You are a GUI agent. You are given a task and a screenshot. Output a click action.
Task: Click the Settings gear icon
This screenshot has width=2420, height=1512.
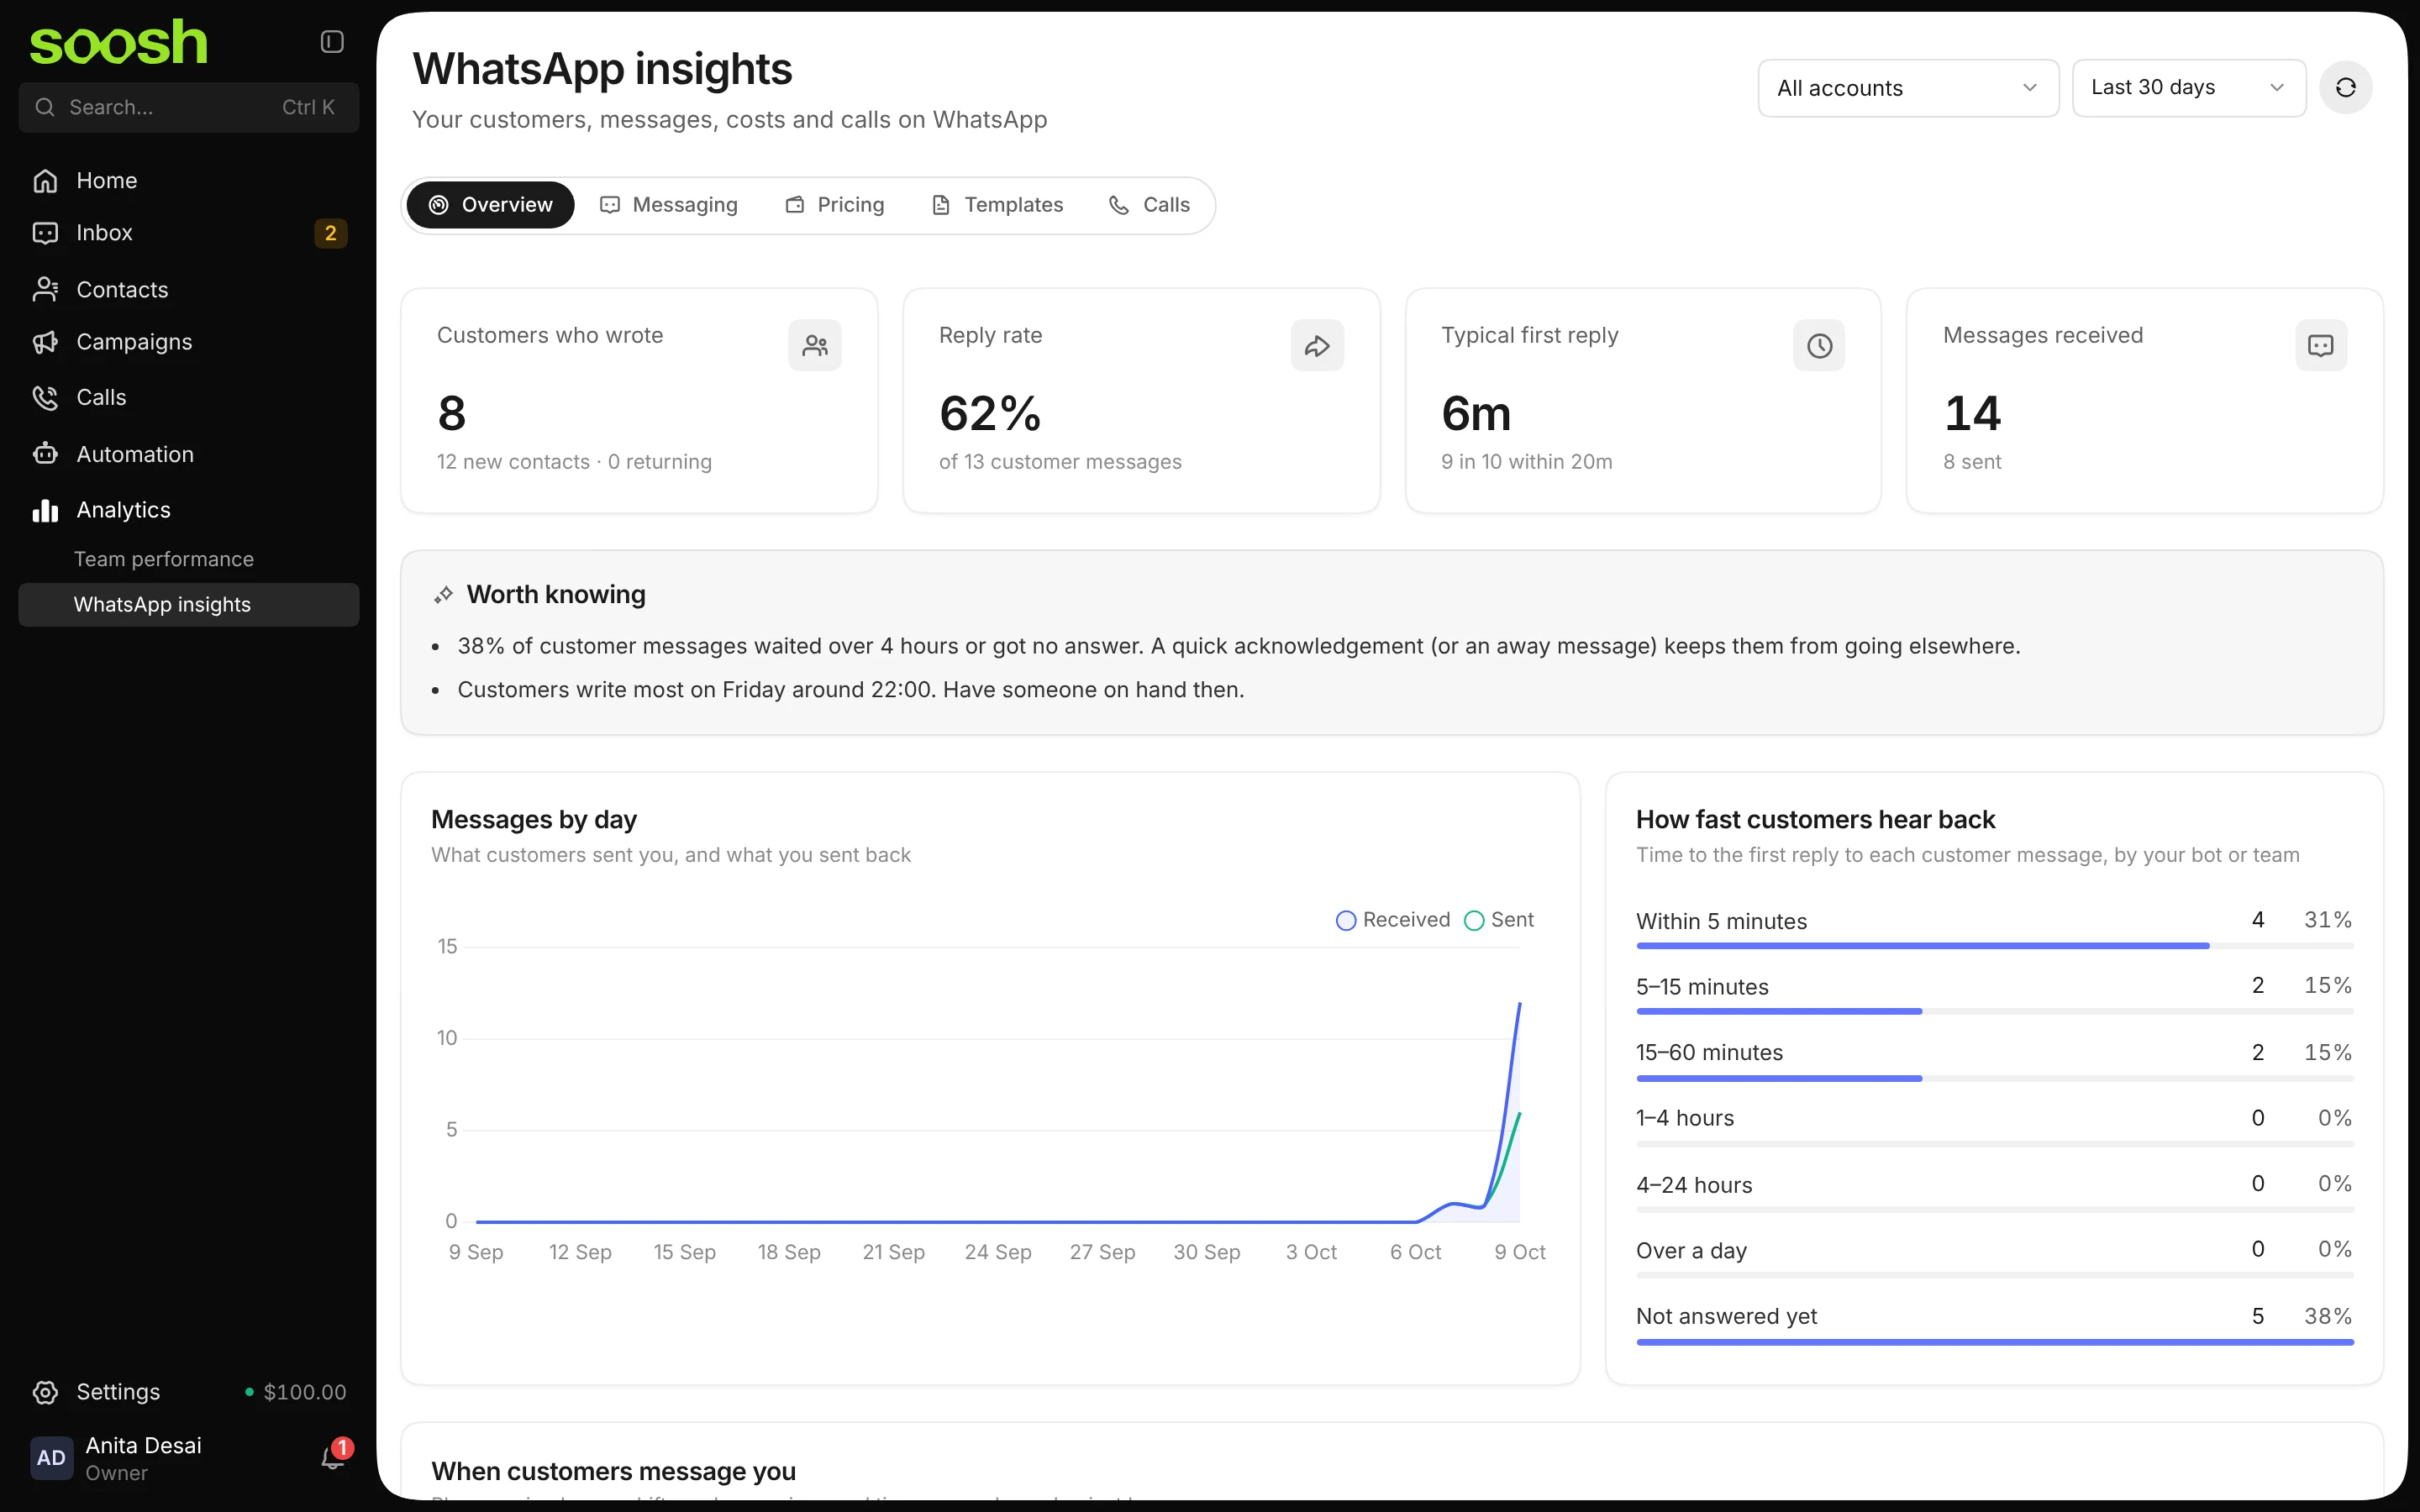(x=45, y=1392)
